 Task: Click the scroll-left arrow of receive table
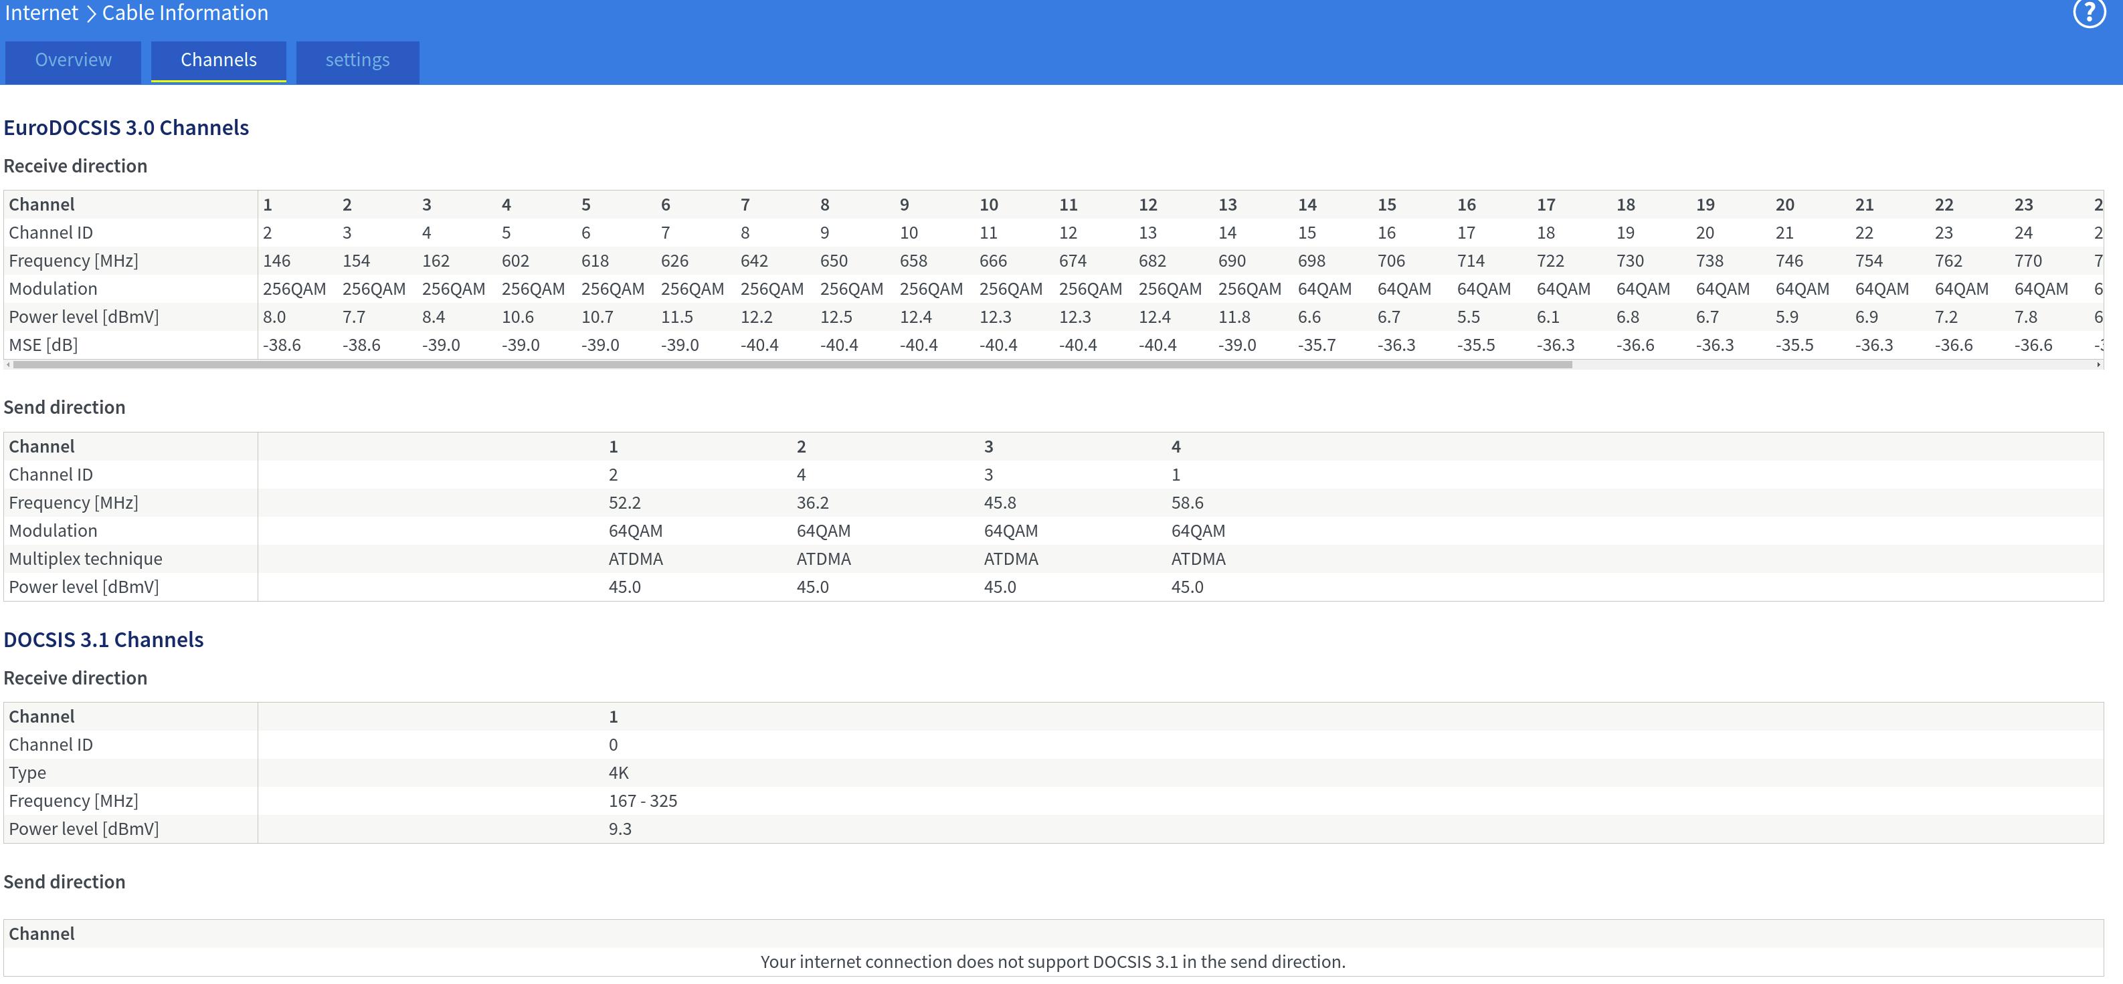point(8,365)
